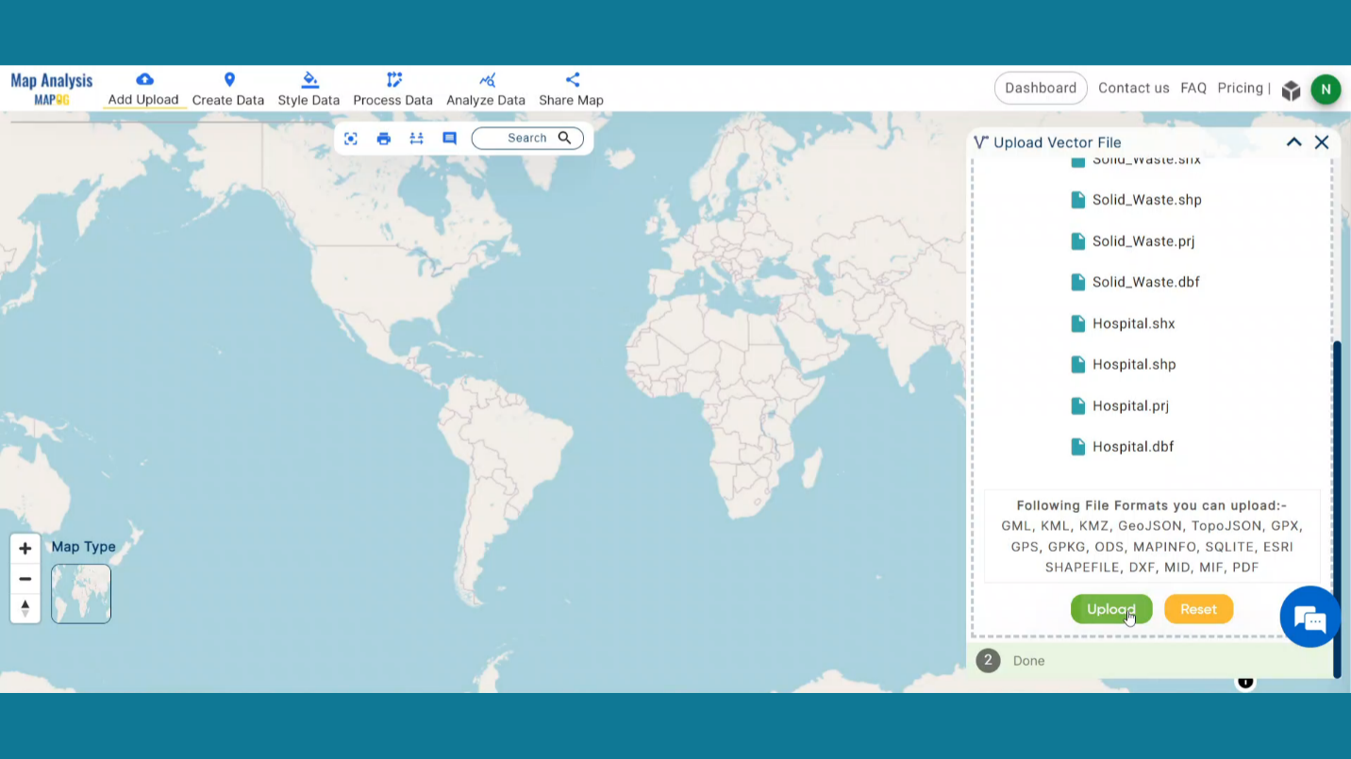Open the user profile avatar N
The height and width of the screenshot is (759, 1351).
coord(1326,90)
